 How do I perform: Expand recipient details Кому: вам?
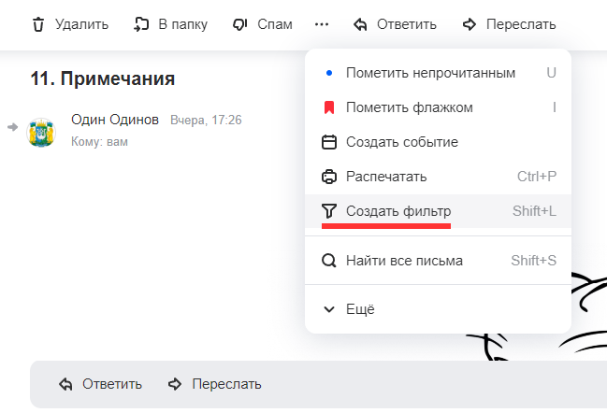pyautogui.click(x=99, y=142)
